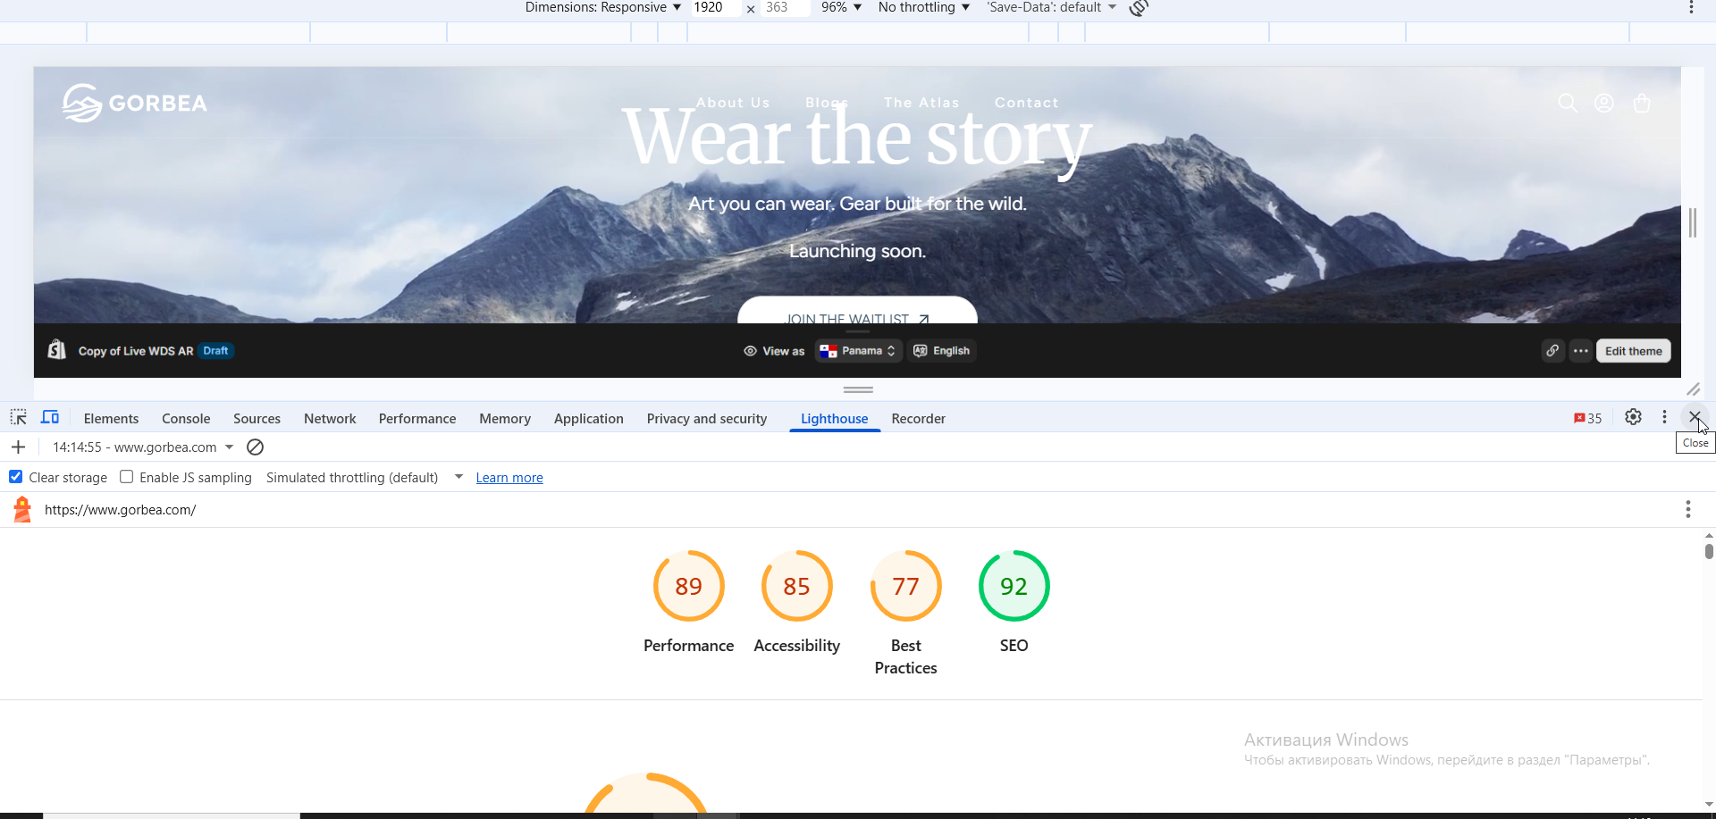The height and width of the screenshot is (819, 1716).
Task: Open the About Us page link
Action: pyautogui.click(x=733, y=103)
